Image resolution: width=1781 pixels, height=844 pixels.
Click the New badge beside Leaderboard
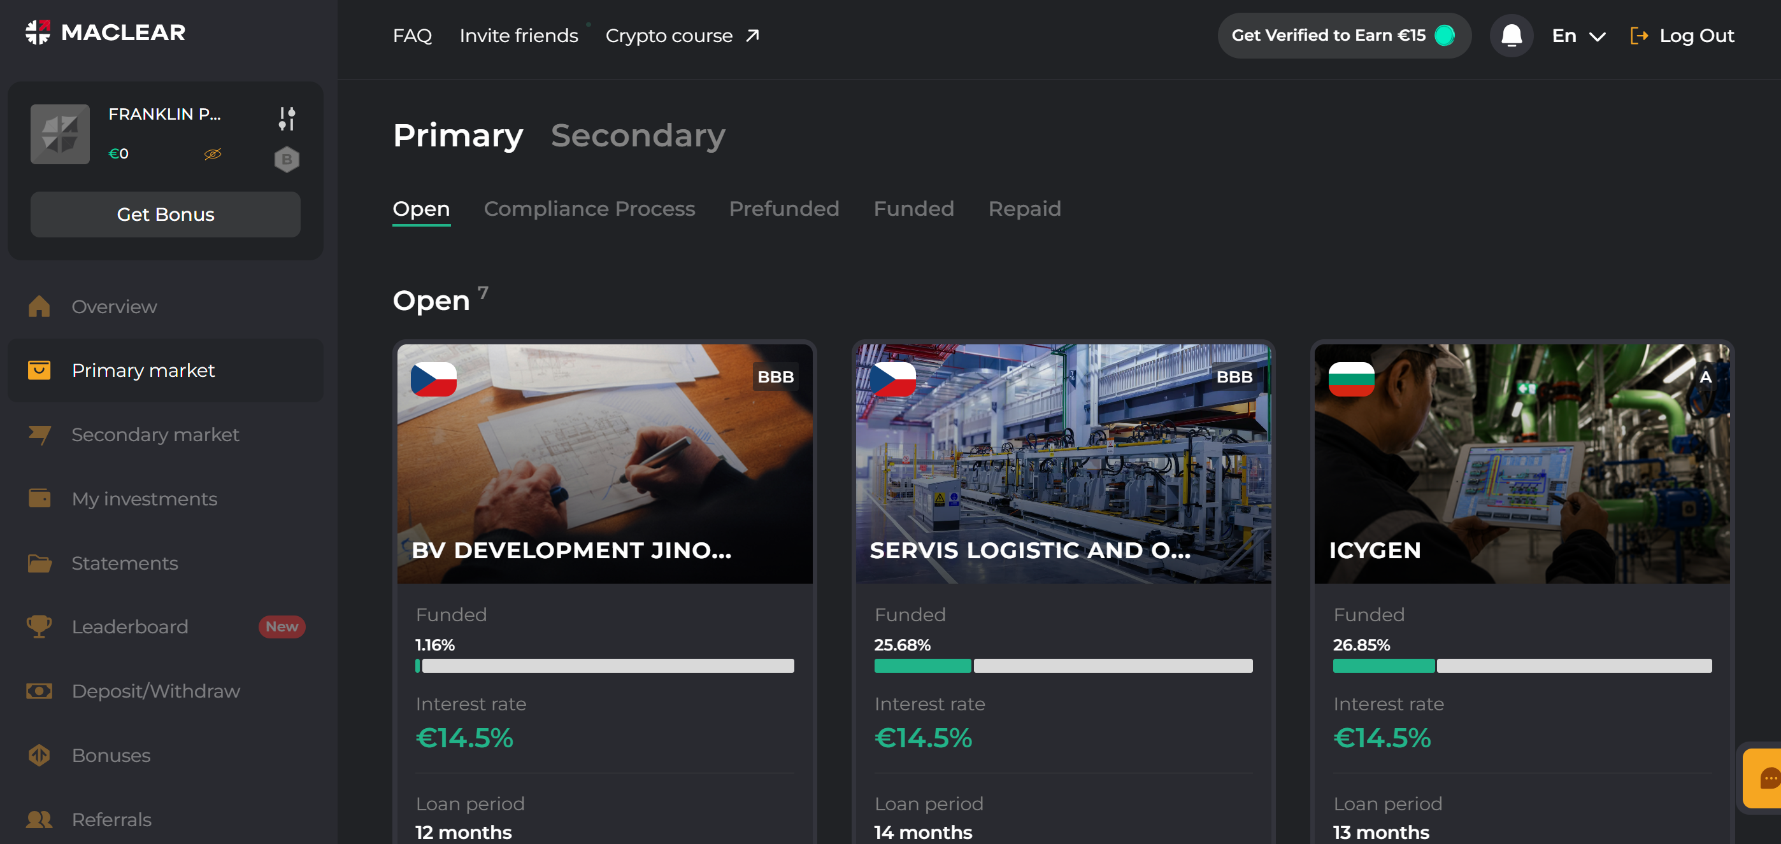coord(282,626)
